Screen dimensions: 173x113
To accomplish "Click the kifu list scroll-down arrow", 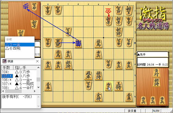I will 38,87.
